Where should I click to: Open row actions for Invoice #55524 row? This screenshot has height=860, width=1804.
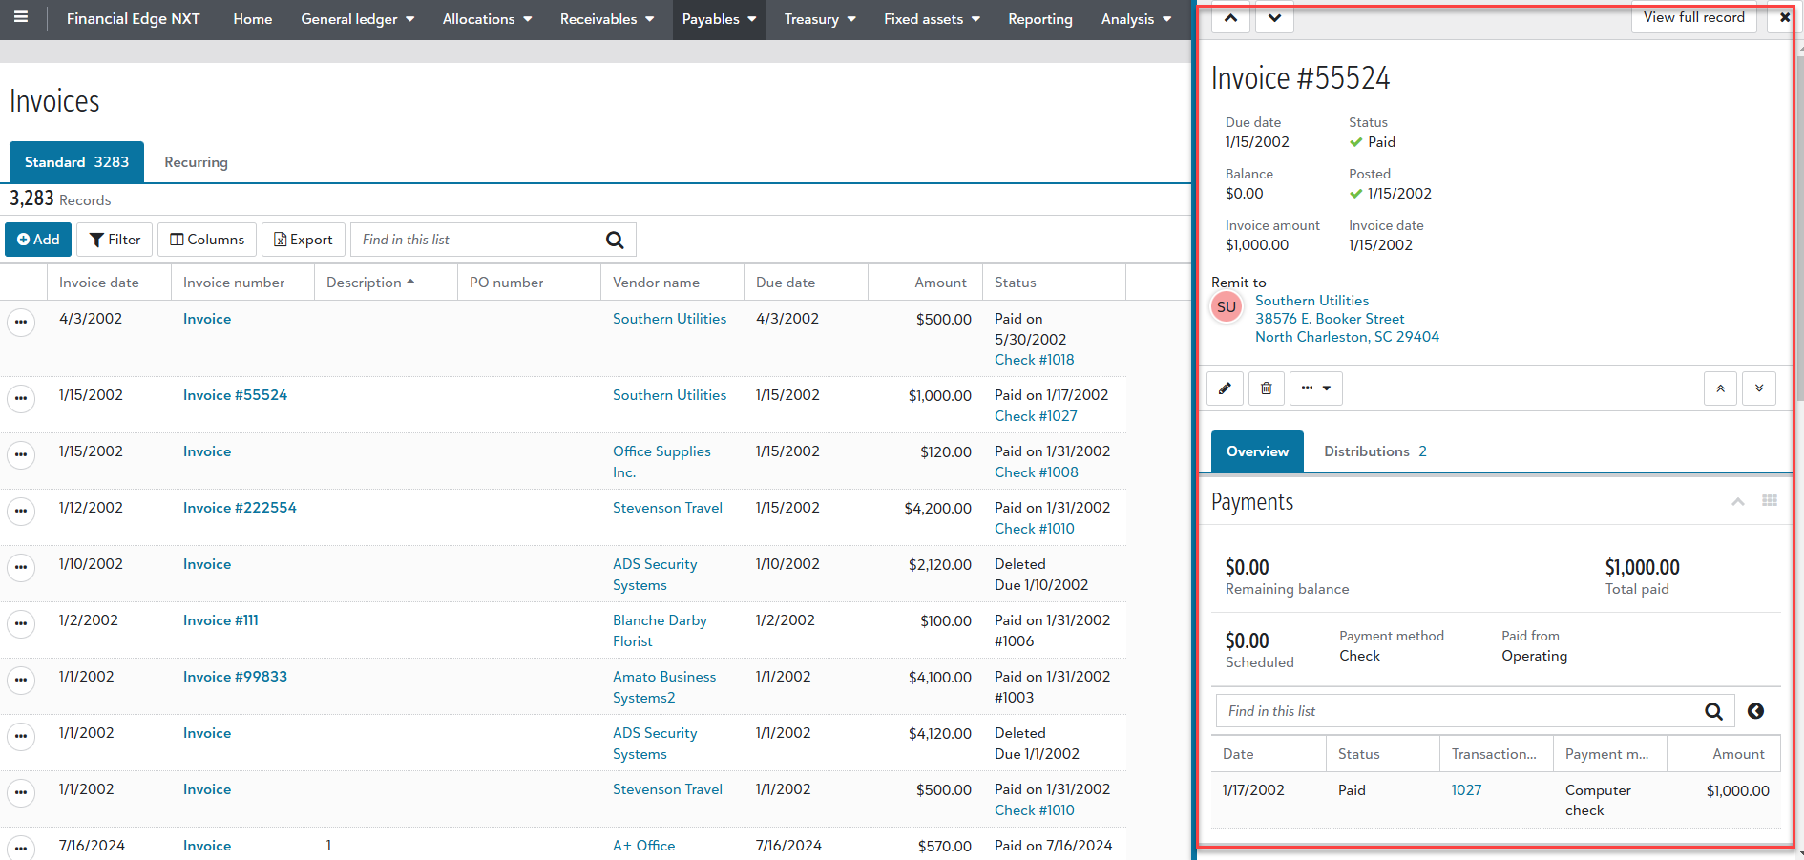[x=21, y=398]
